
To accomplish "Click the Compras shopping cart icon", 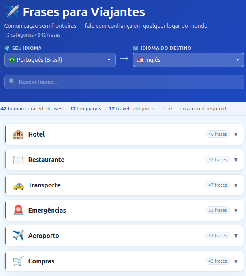I will (x=18, y=261).
